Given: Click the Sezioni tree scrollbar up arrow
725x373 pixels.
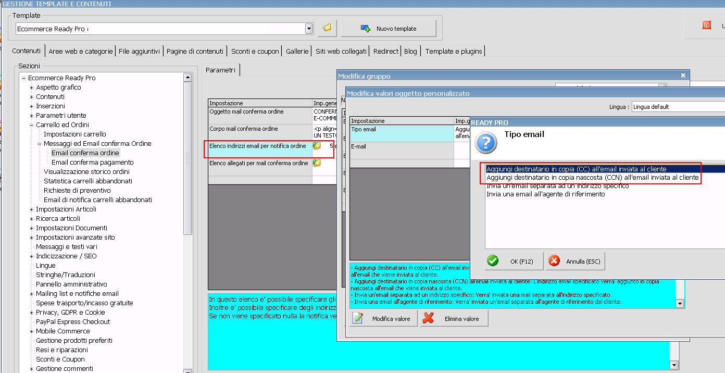Looking at the screenshot, I should [188, 78].
